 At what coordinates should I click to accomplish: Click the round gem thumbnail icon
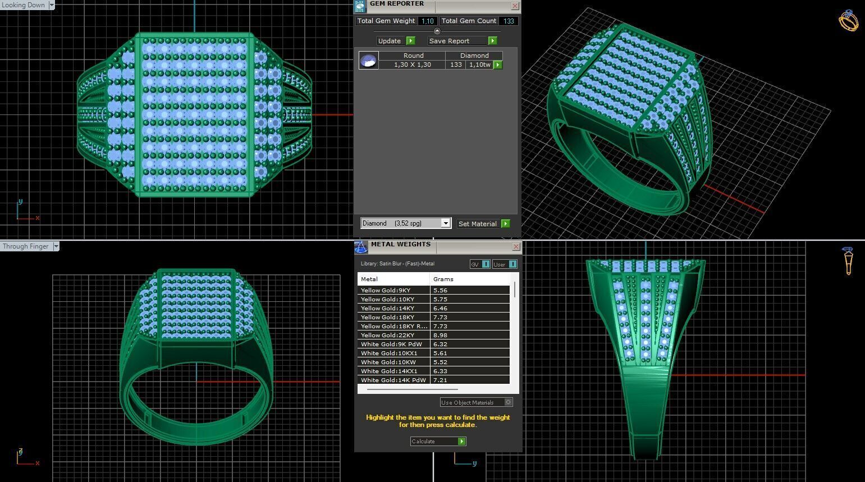point(369,60)
